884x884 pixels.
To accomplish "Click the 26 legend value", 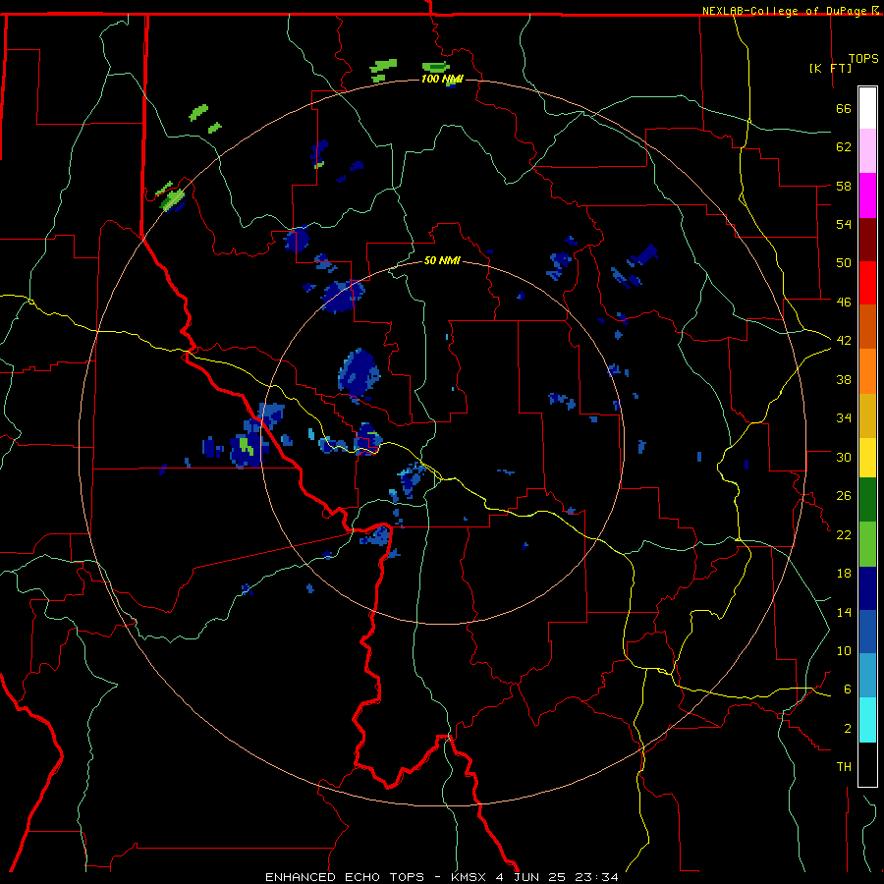I will click(x=844, y=496).
